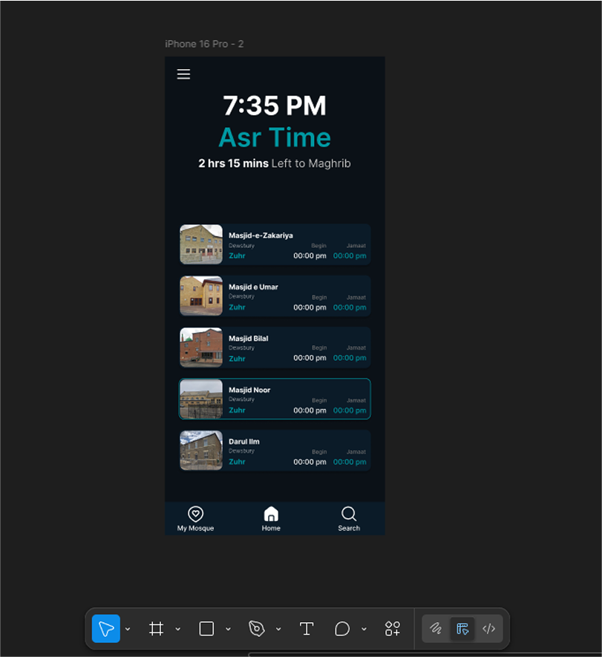Select the Text tool
The width and height of the screenshot is (602, 657).
tap(307, 629)
